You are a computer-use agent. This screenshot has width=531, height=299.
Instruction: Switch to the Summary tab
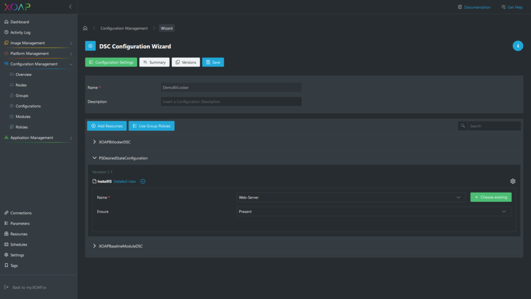coord(155,62)
